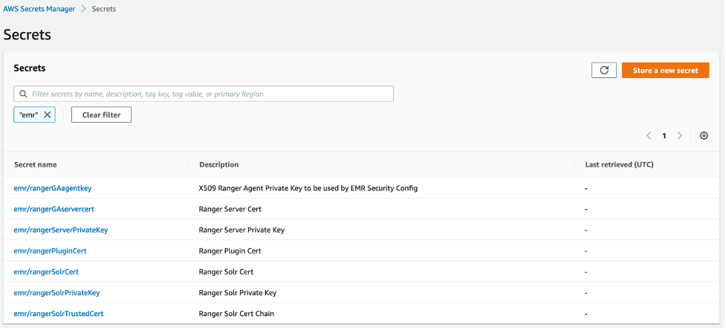Go to the previous page arrow

coord(649,136)
